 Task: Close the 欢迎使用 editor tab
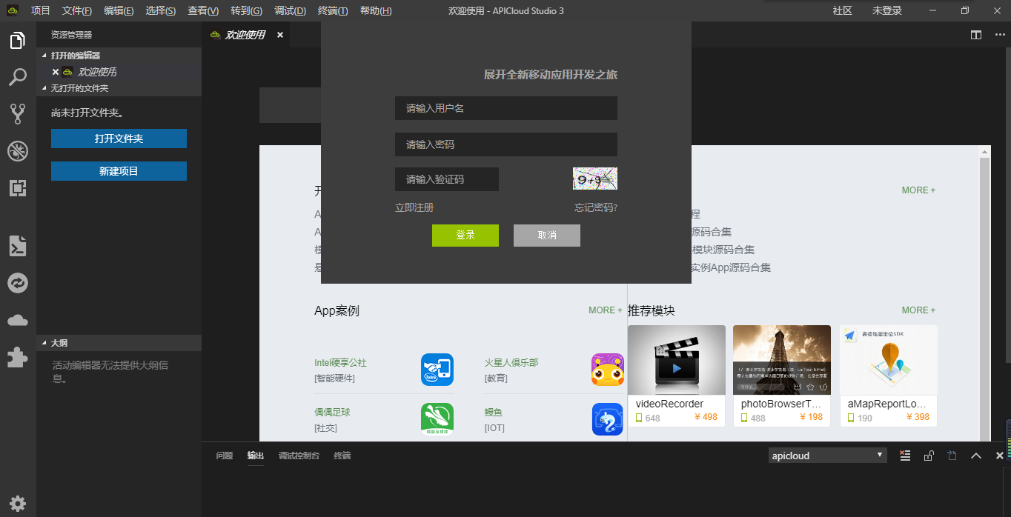[280, 35]
